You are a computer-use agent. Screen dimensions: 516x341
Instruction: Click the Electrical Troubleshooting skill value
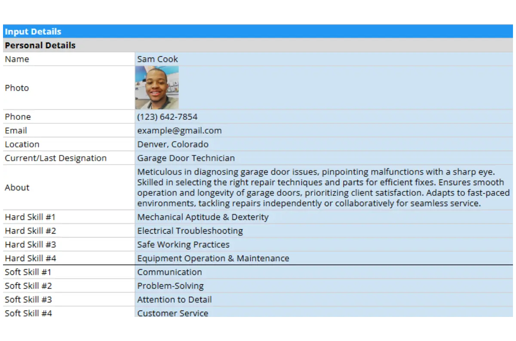[190, 231]
